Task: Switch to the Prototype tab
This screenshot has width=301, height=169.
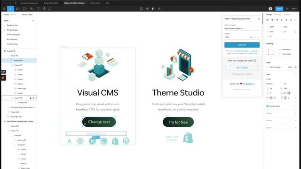Action: [x=278, y=15]
